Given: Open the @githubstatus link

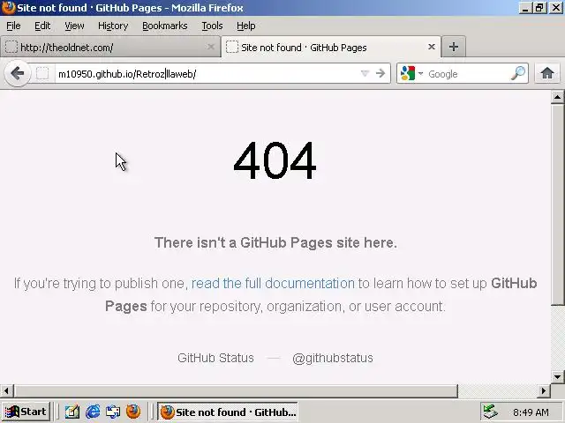Looking at the screenshot, I should (x=333, y=358).
